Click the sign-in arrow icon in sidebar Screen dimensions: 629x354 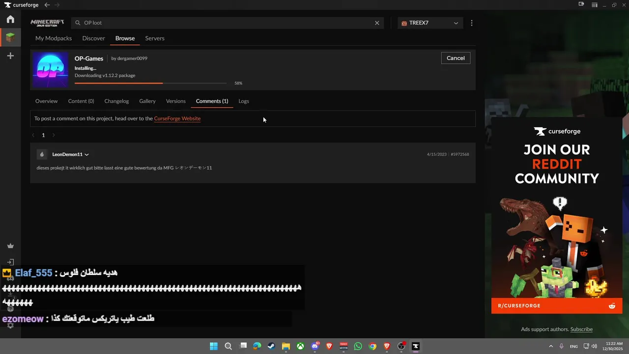(x=10, y=263)
